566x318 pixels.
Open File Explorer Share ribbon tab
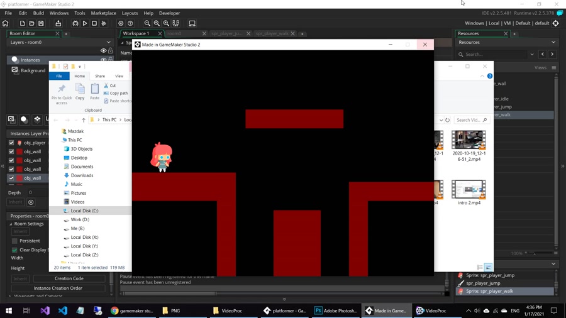tap(100, 76)
